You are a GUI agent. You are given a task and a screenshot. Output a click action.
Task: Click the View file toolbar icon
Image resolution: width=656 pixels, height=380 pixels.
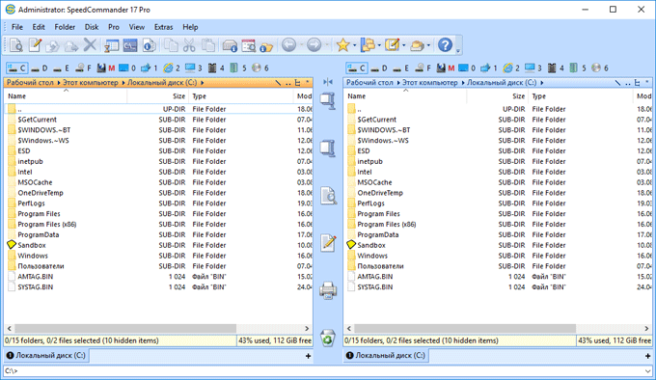(15, 44)
